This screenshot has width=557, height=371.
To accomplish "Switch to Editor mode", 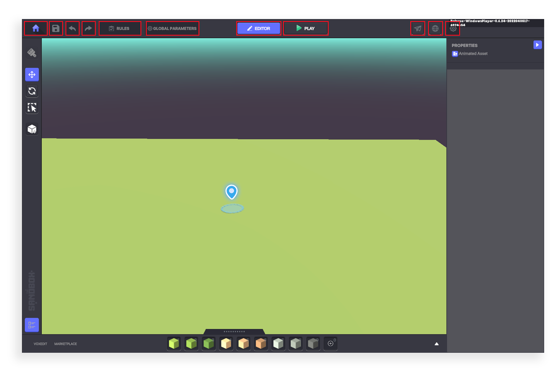I will click(x=259, y=29).
